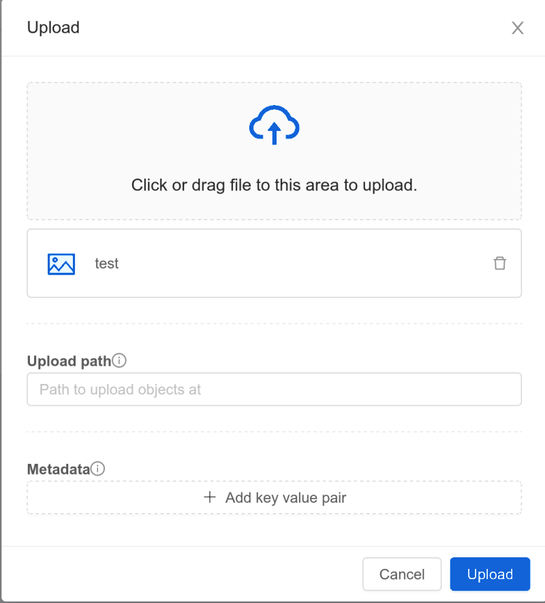Viewport: 545px width, 603px height.
Task: Open the Upload path info tooltip icon
Action: pos(120,360)
